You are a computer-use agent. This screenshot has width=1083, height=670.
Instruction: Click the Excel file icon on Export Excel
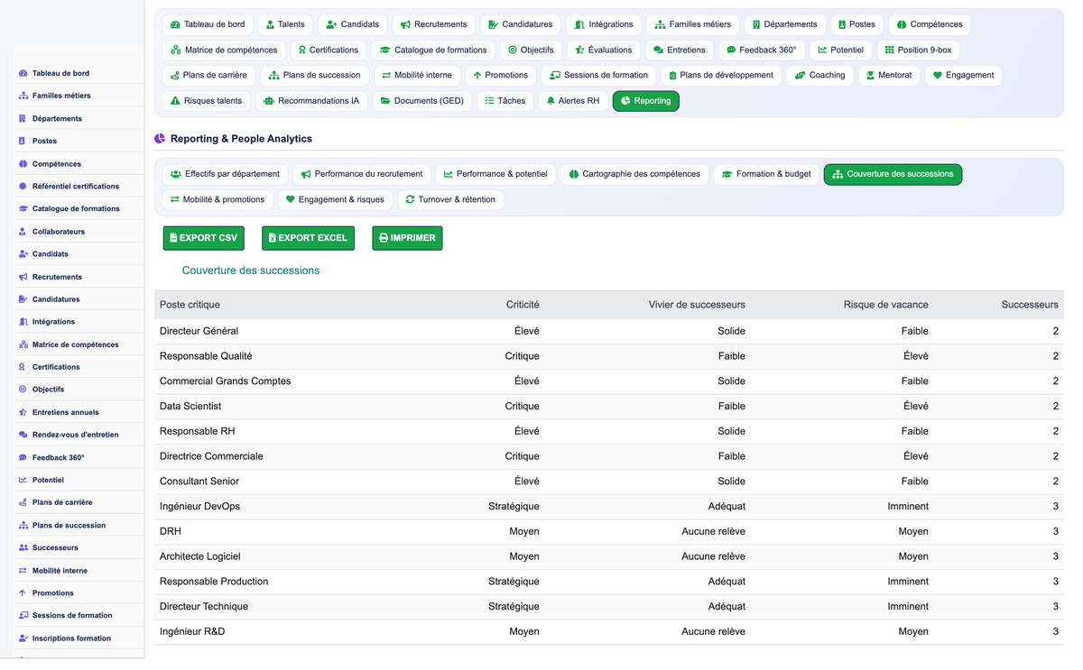click(x=273, y=238)
